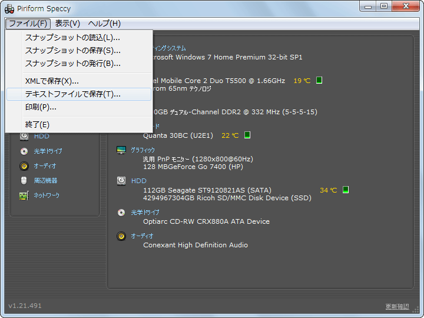
Task: Open 周辺機器 section in the sidebar
Action: [45, 181]
